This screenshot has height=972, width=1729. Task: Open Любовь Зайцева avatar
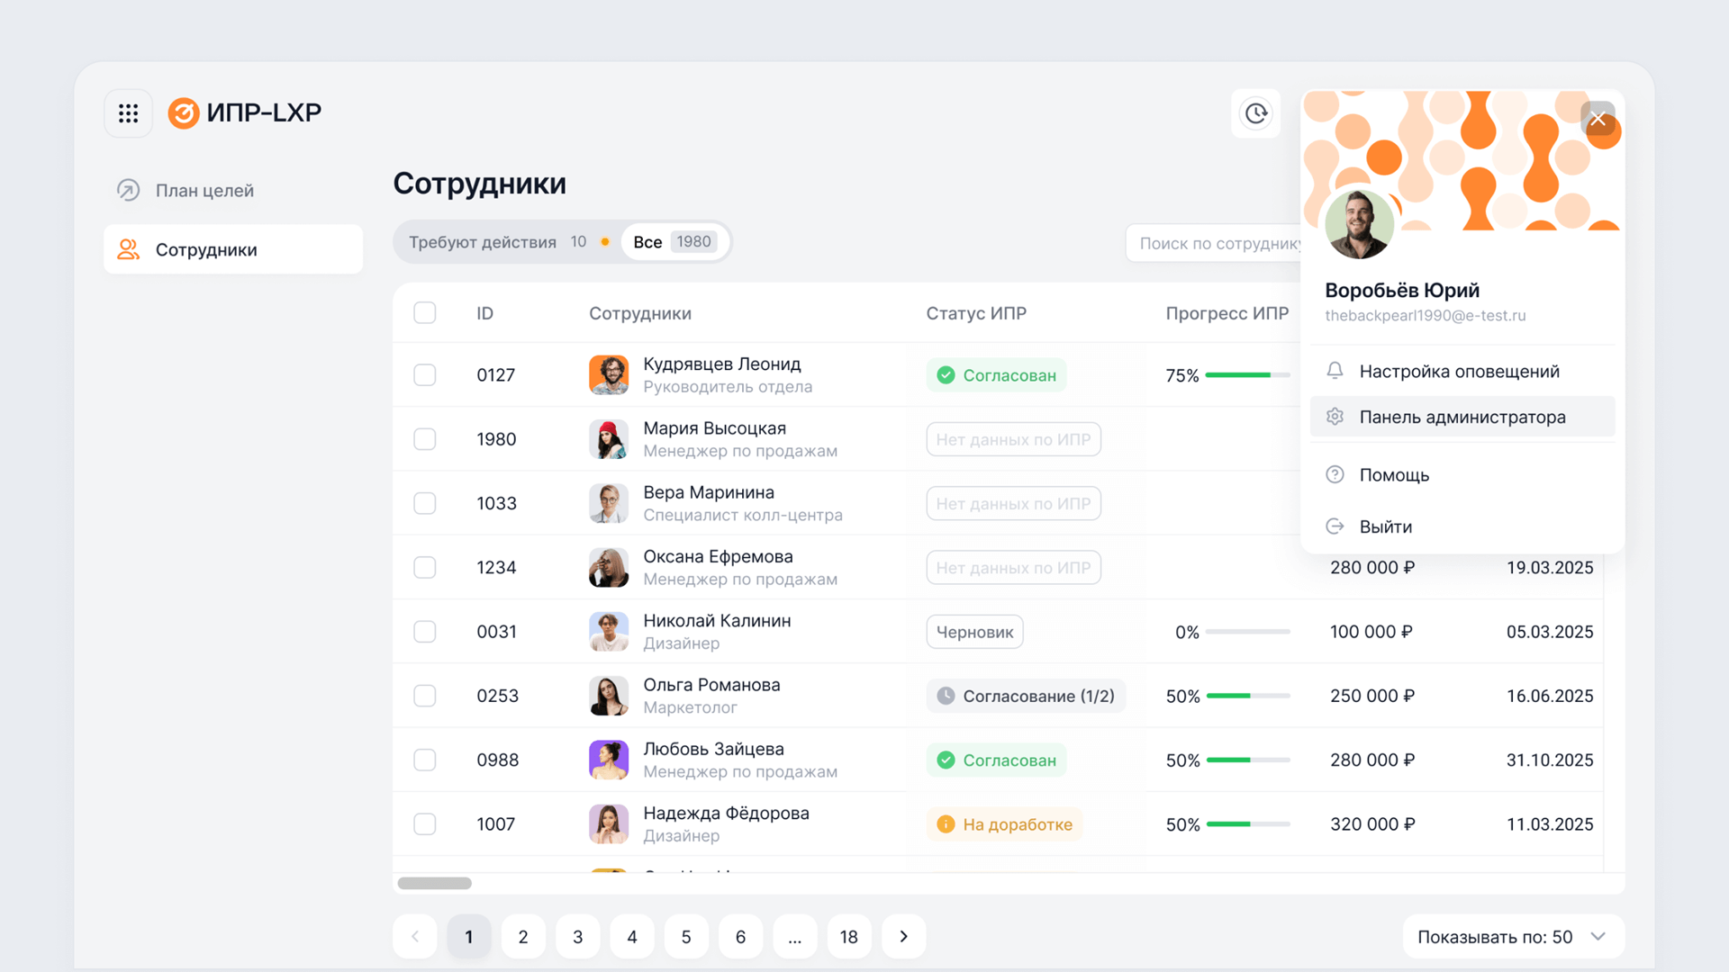point(609,760)
